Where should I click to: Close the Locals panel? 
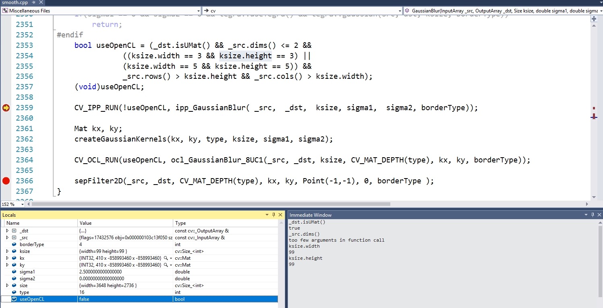[281, 215]
